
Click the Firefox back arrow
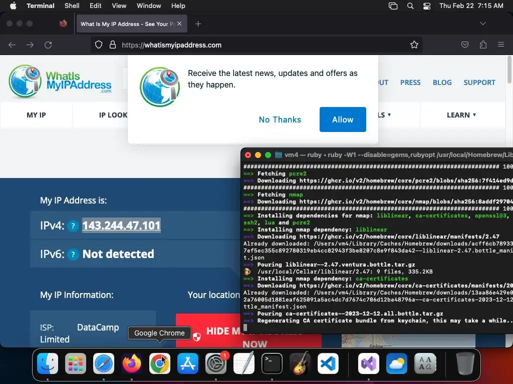click(x=12, y=44)
